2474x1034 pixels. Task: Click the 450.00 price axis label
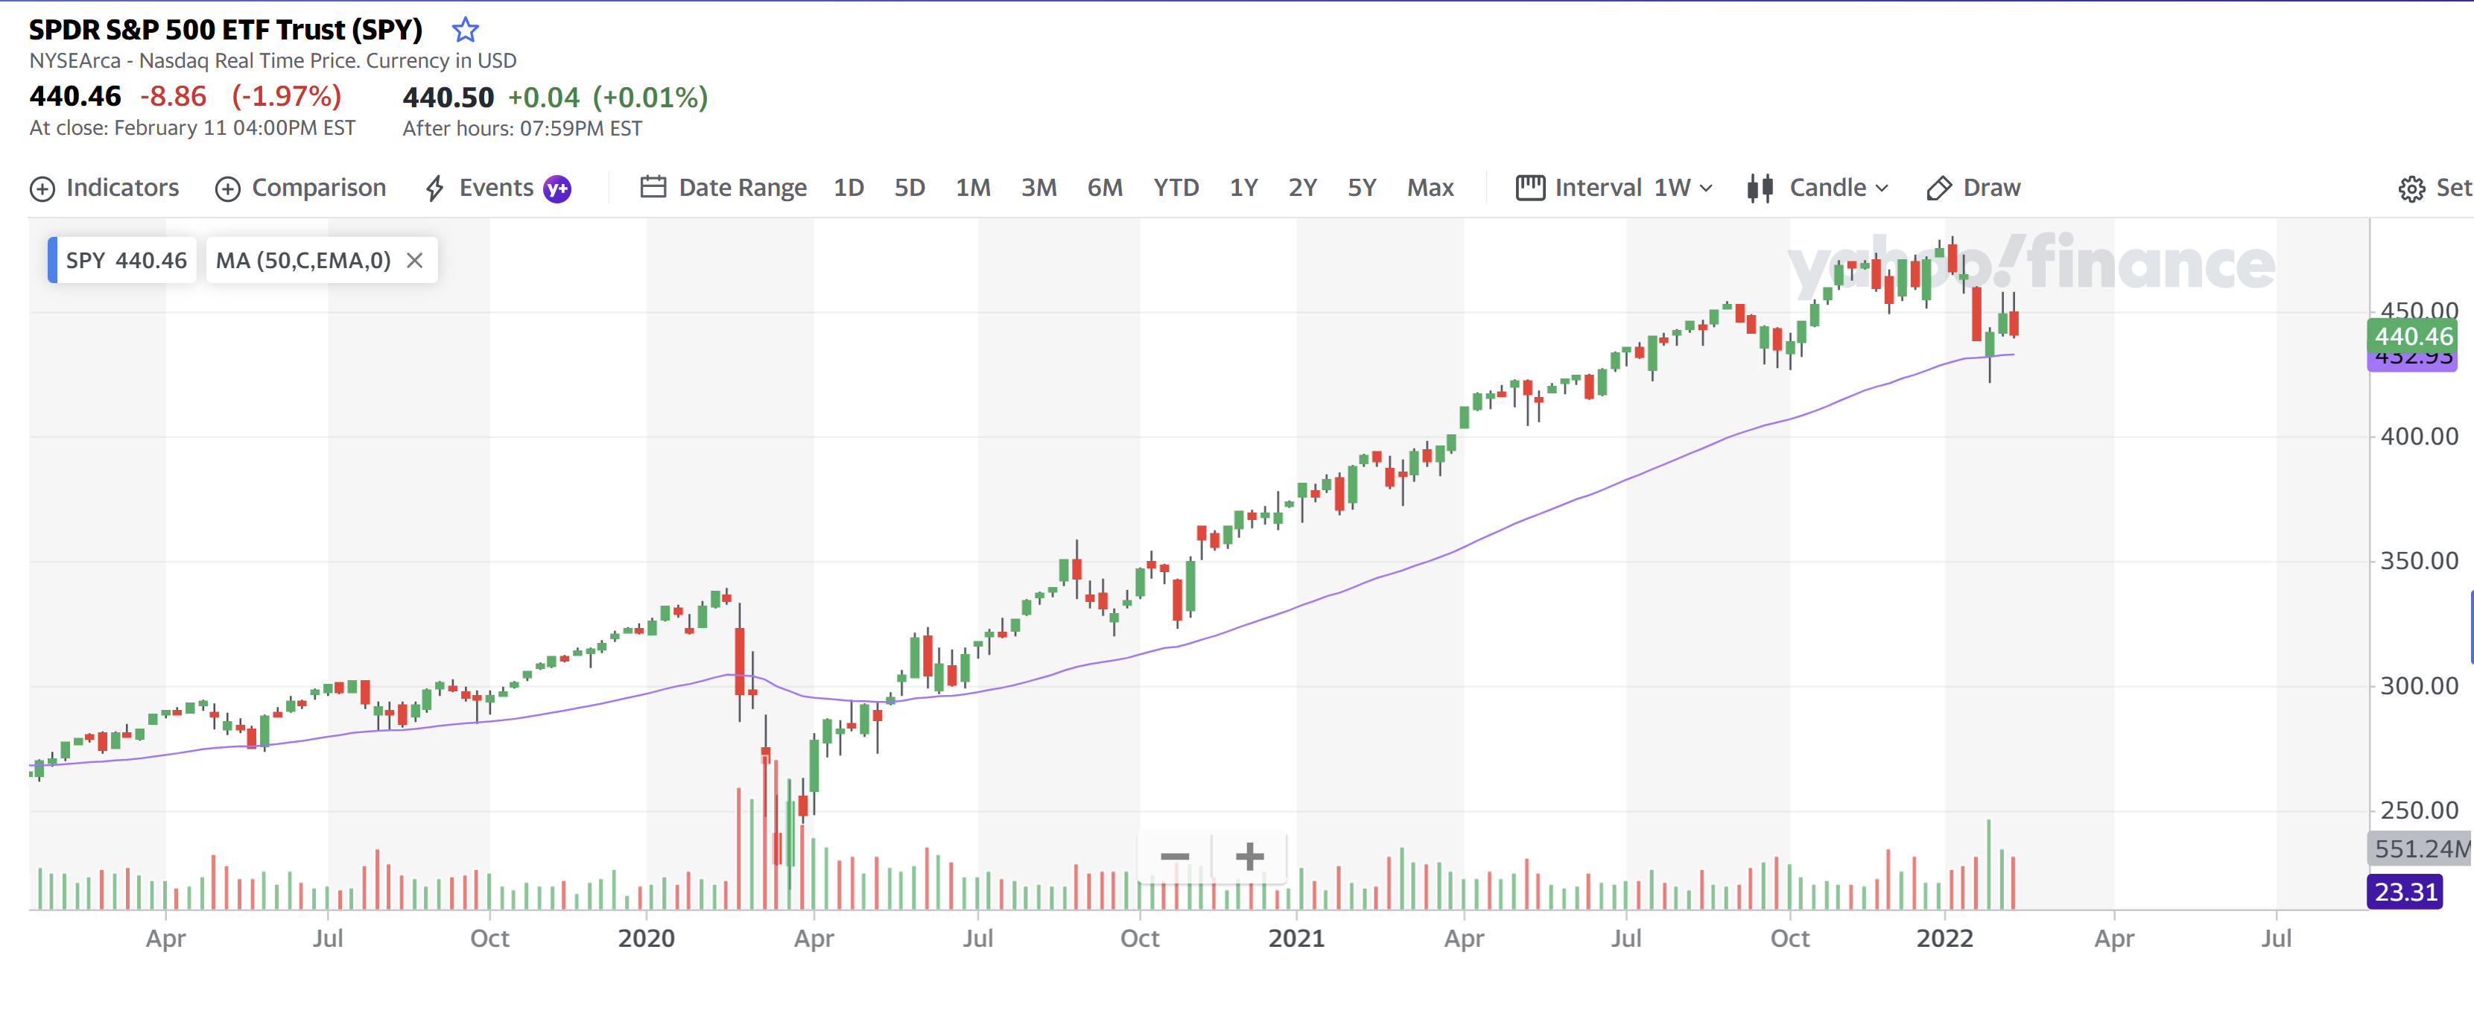[x=2418, y=311]
